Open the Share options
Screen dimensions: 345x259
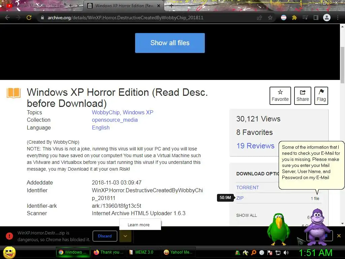click(303, 95)
